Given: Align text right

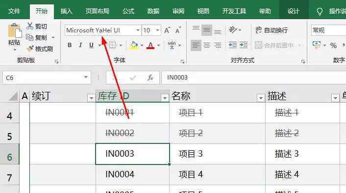Looking at the screenshot, I should (x=218, y=45).
